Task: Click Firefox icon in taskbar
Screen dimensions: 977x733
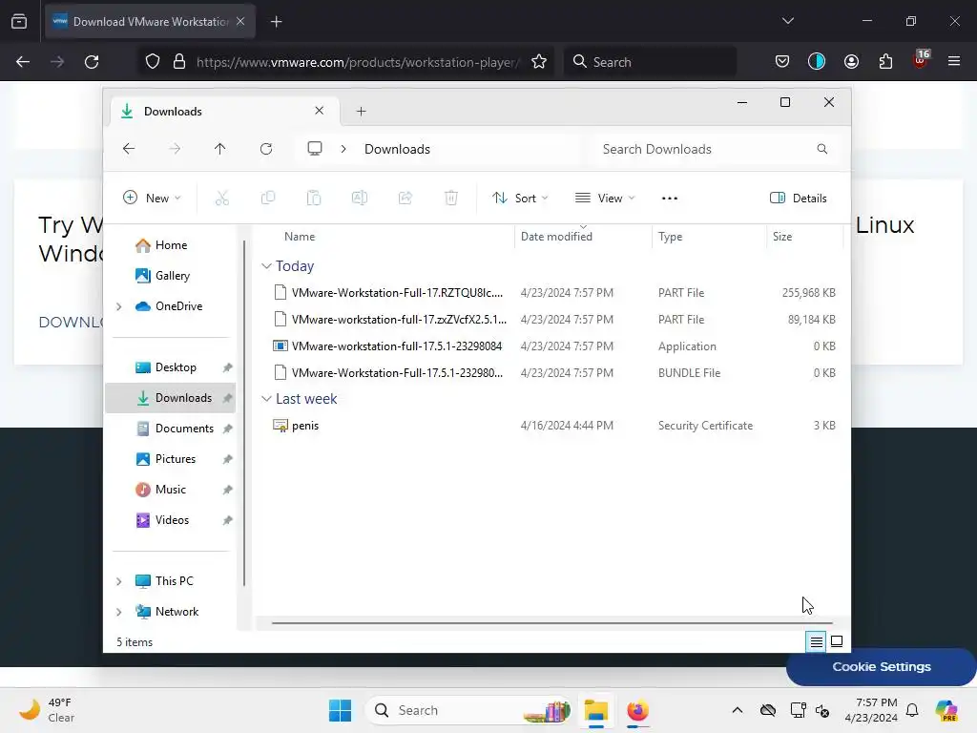Action: [x=637, y=710]
